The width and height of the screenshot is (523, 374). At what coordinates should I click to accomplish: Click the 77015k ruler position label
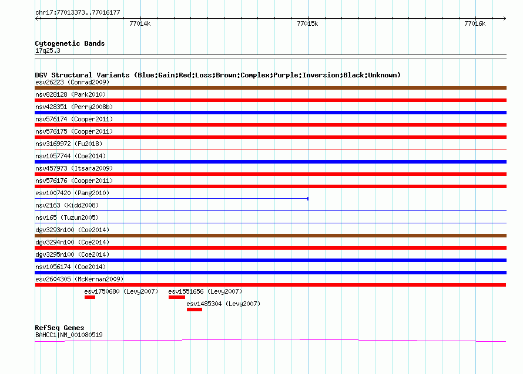(307, 24)
